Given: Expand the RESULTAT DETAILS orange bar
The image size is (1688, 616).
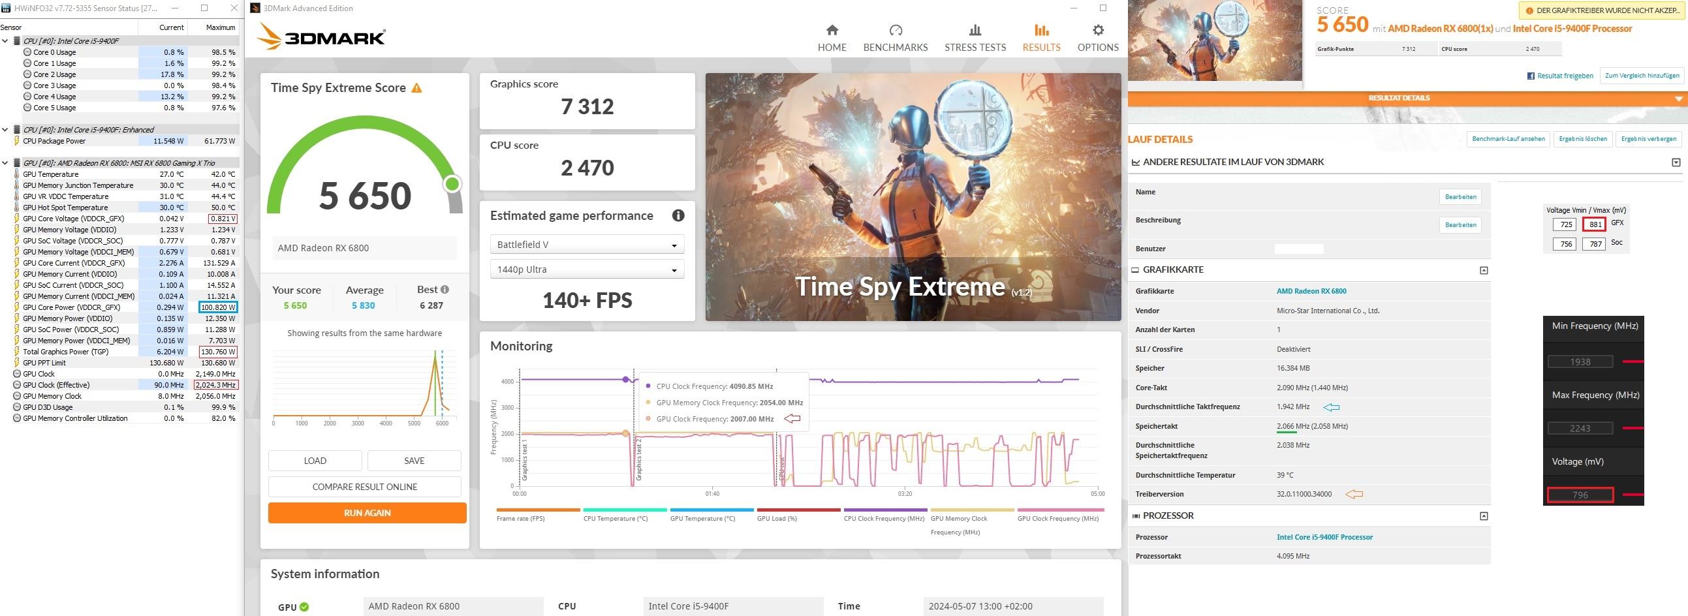Looking at the screenshot, I should tap(1407, 99).
